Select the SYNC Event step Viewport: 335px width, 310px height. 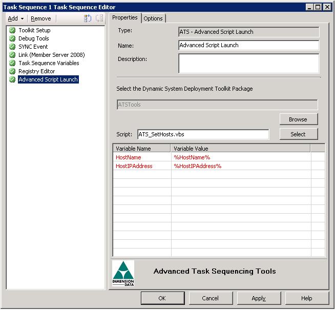coord(33,47)
